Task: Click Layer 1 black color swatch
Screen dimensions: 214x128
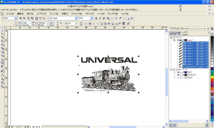Action: (x=186, y=40)
